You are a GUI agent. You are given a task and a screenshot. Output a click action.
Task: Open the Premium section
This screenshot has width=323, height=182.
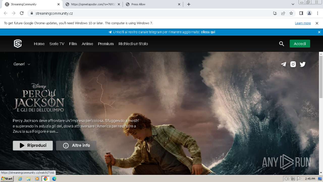tap(106, 44)
